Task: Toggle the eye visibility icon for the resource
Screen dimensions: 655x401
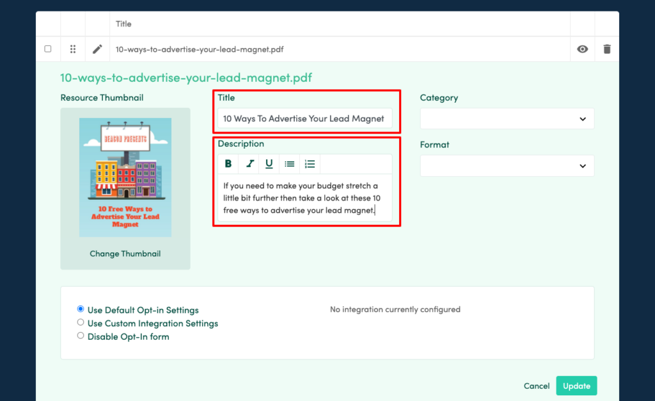Action: [582, 49]
